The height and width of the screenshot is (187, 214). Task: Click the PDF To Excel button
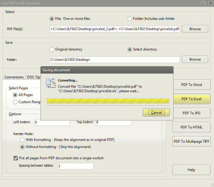coord(191,99)
